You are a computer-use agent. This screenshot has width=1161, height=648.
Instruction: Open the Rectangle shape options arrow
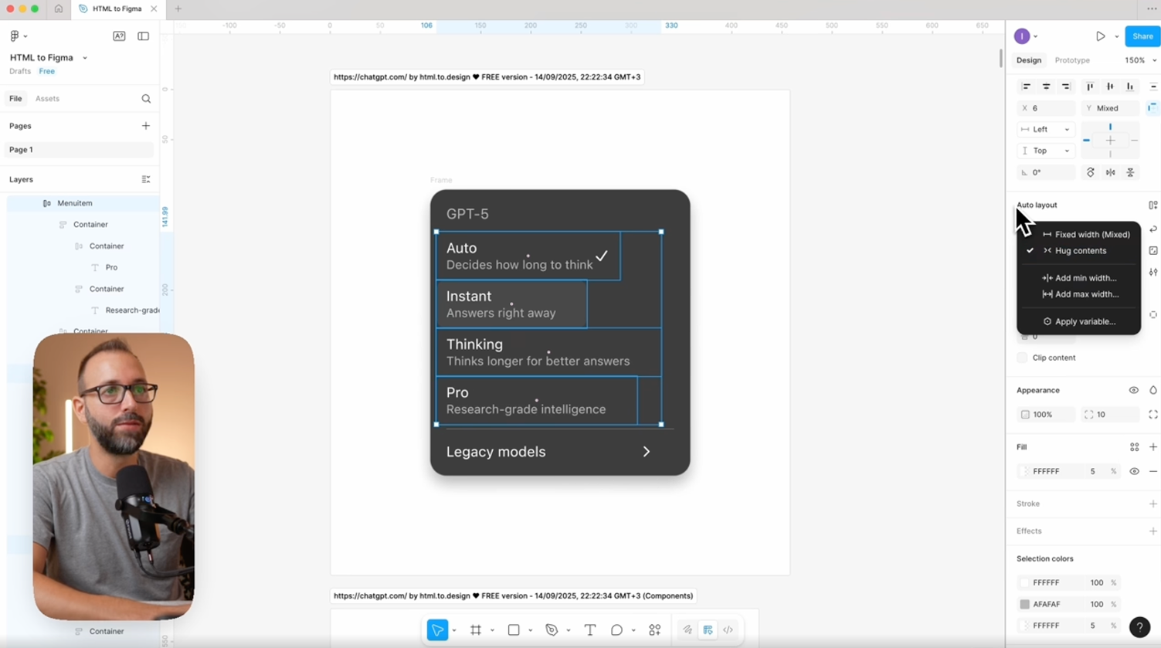click(x=531, y=631)
